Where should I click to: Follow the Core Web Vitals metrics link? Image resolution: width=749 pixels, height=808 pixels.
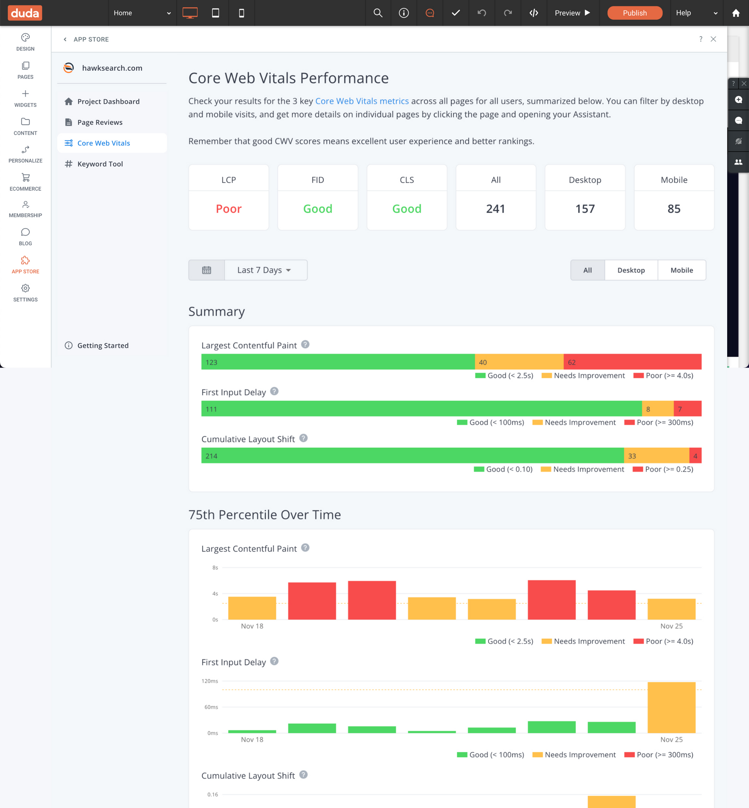(362, 101)
